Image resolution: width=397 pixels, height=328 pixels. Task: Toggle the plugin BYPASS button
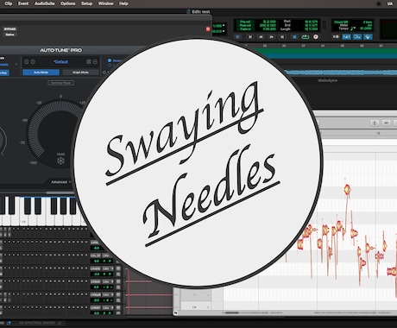[x=9, y=29]
